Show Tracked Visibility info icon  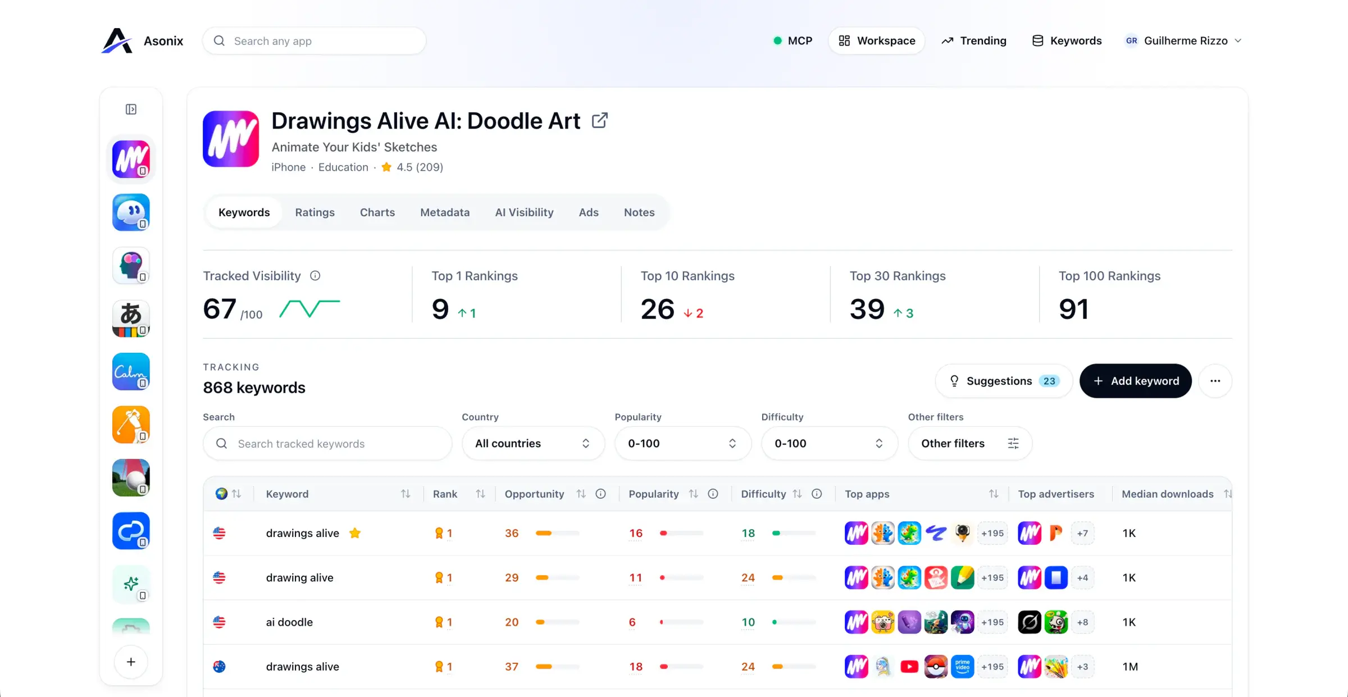[x=315, y=276]
